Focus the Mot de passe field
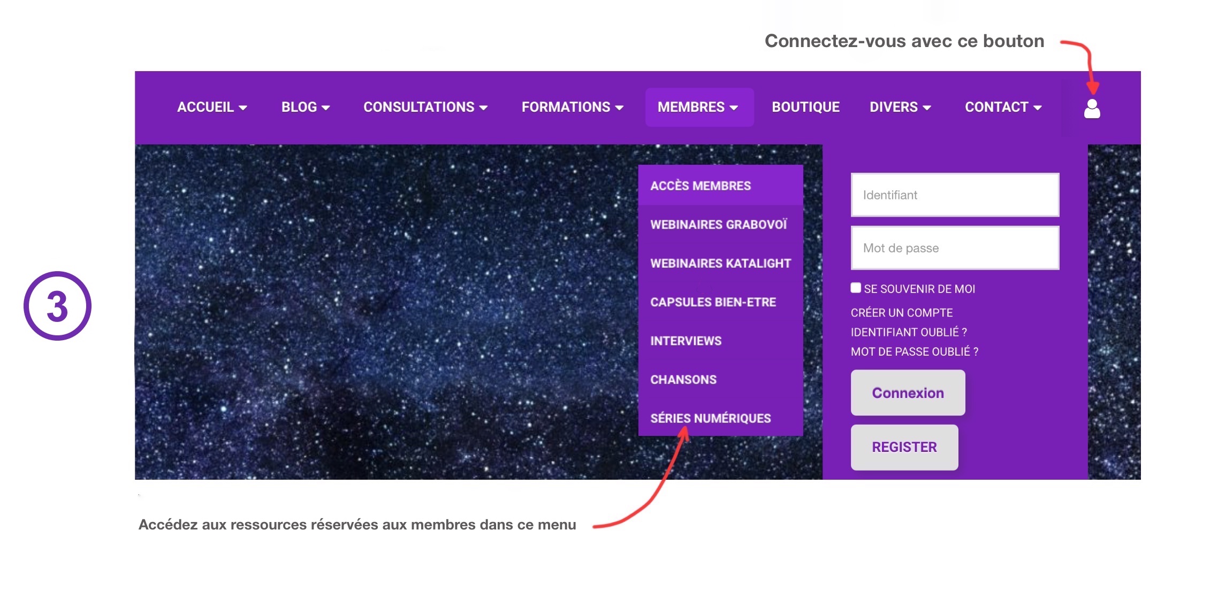The image size is (1218, 599). click(955, 248)
